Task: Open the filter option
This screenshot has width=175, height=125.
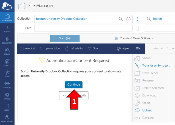Action: pyautogui.click(x=93, y=49)
